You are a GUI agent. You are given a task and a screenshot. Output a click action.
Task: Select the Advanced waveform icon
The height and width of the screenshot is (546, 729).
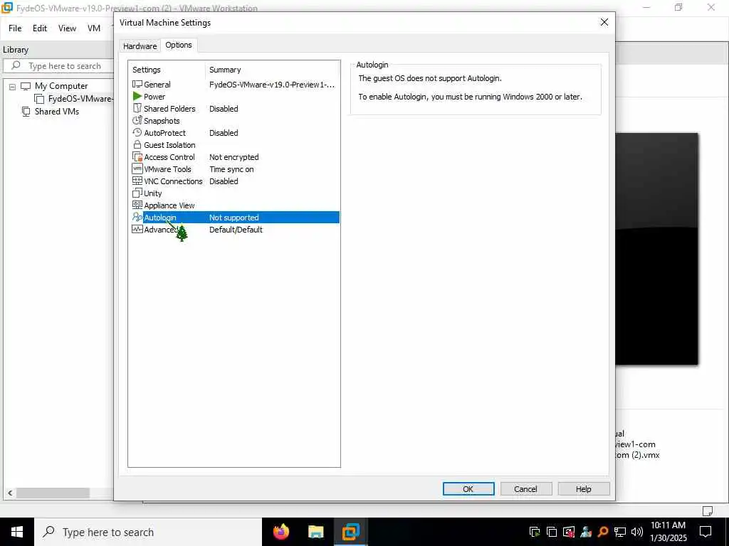point(137,229)
